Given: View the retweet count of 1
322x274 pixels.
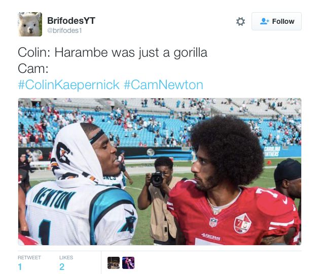Looking at the screenshot, I should tap(20, 266).
